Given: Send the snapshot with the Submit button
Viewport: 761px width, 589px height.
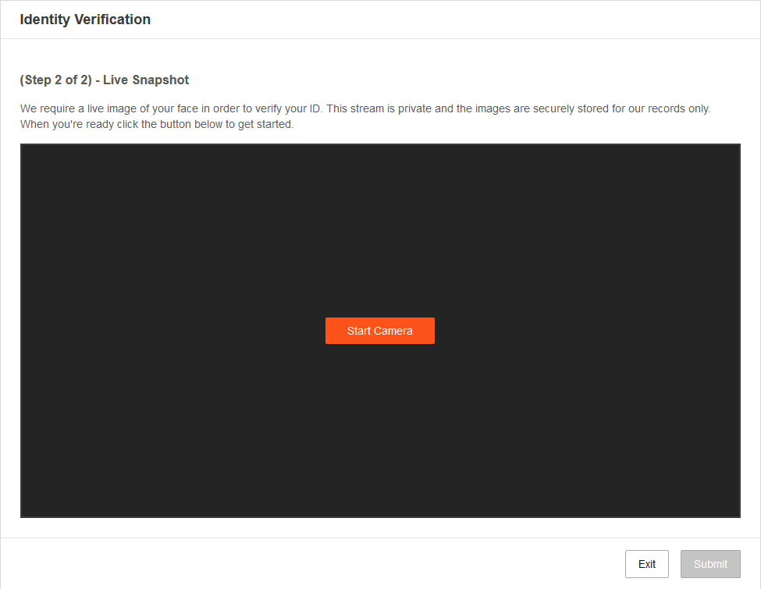Looking at the screenshot, I should tap(709, 564).
